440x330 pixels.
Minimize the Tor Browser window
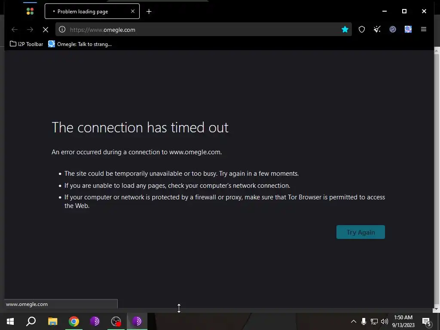[x=385, y=11]
